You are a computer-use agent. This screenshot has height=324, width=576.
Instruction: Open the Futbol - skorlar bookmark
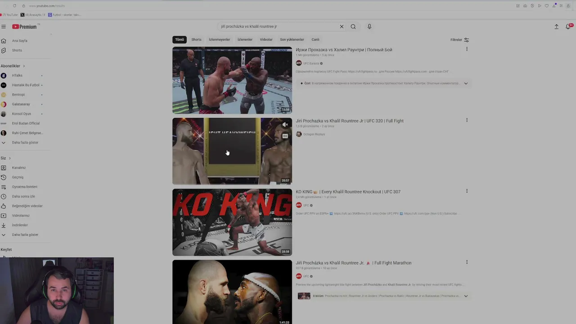tap(65, 15)
